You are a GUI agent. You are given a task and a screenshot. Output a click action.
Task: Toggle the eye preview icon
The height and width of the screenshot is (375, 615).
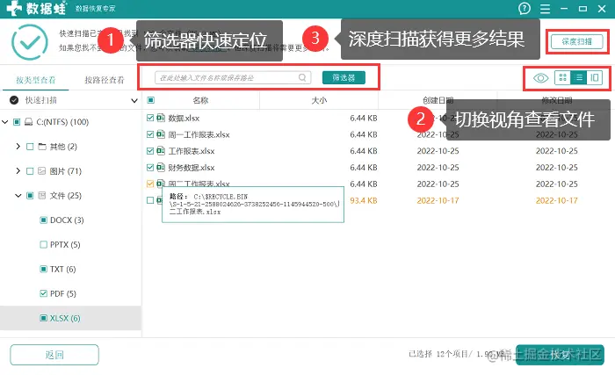[x=540, y=78]
